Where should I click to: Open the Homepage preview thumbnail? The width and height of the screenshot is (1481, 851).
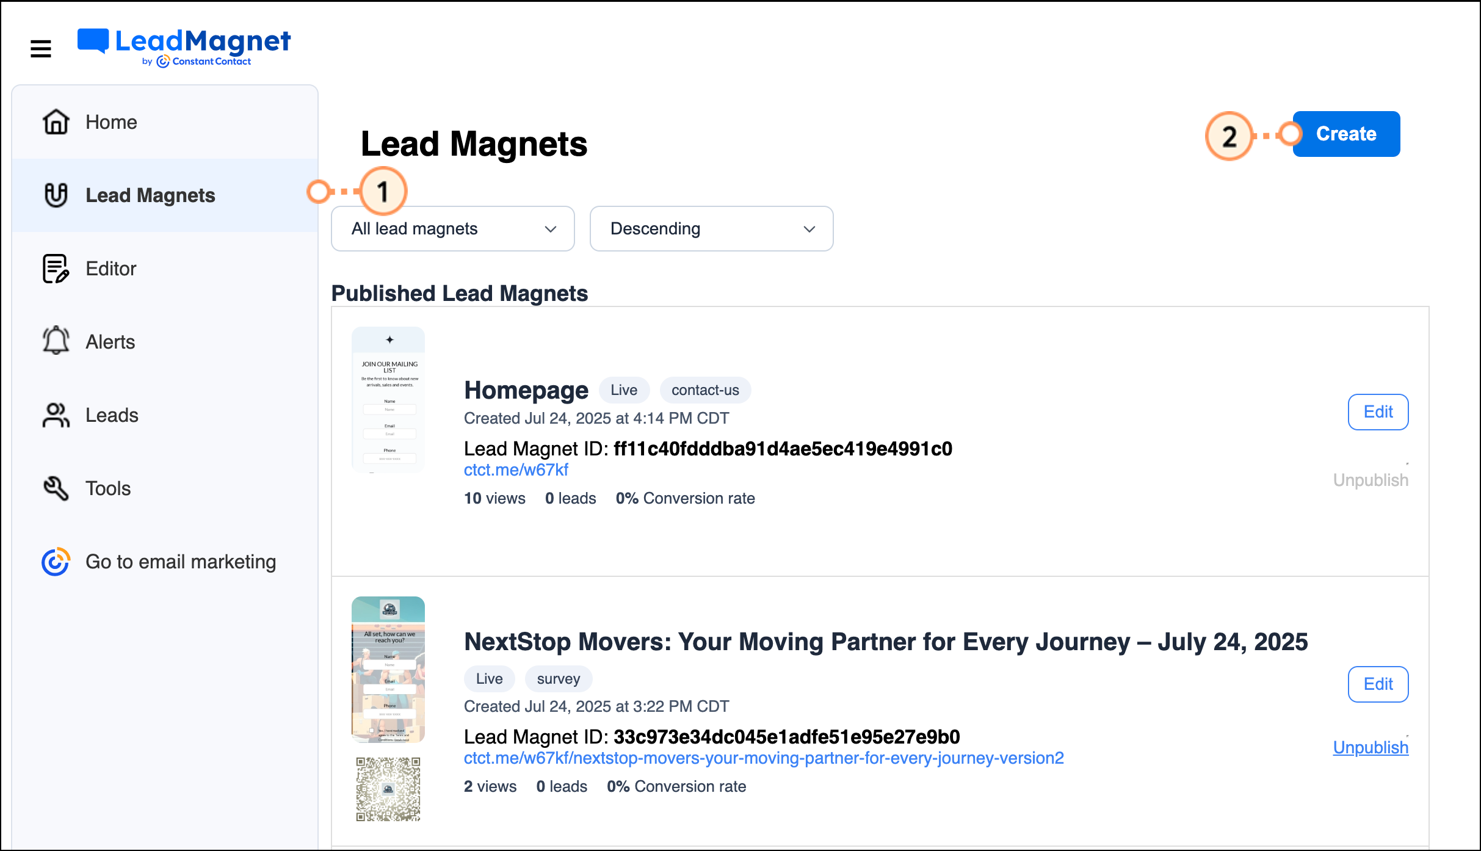point(388,400)
